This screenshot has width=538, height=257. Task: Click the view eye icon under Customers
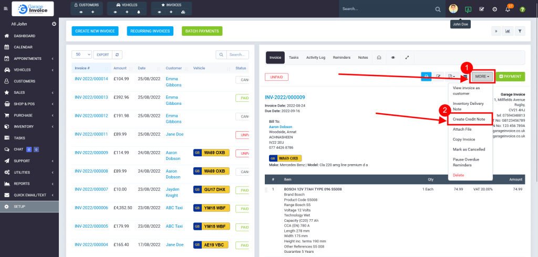coord(81,12)
